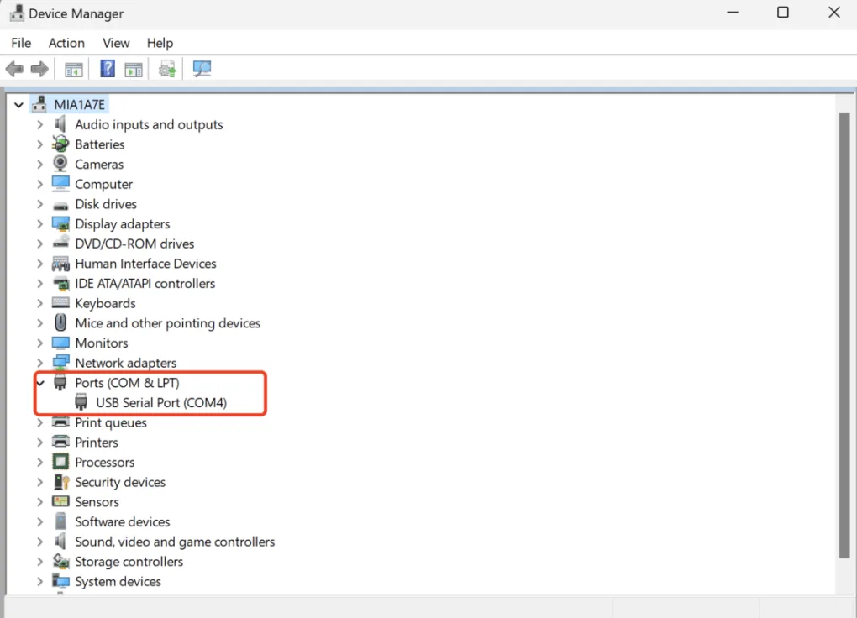Expand Sound, video and game controllers arrow
Viewport: 857px width, 618px height.
[39, 542]
